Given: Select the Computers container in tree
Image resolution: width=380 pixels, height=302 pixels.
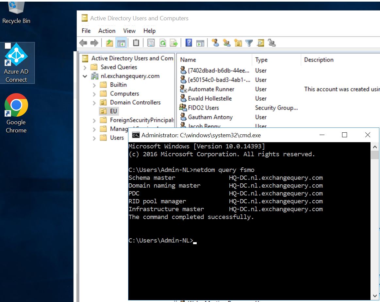Looking at the screenshot, I should tap(124, 93).
